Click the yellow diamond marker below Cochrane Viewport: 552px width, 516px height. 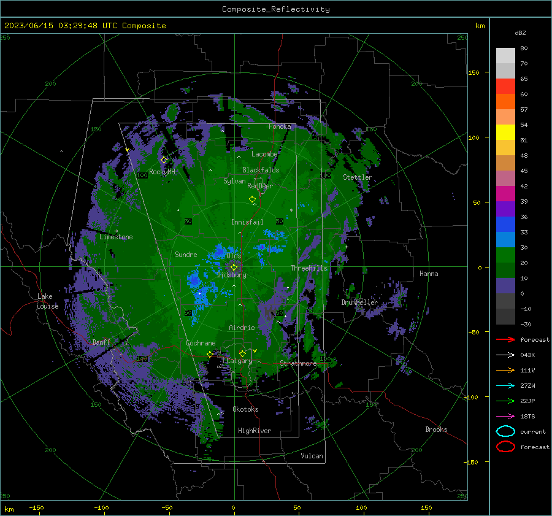tap(210, 354)
